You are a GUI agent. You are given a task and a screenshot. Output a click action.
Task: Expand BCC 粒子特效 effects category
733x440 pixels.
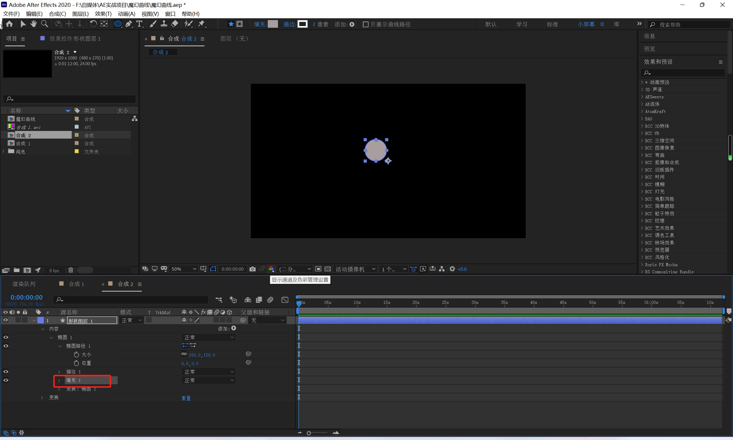click(642, 213)
